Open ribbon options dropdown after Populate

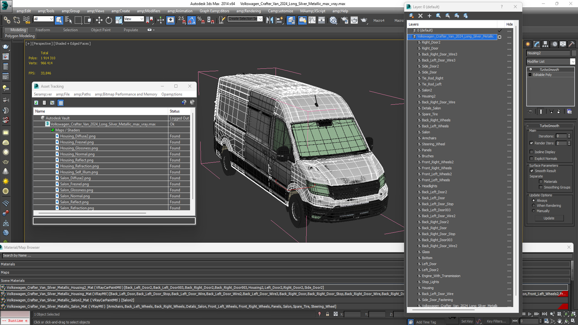point(151,30)
